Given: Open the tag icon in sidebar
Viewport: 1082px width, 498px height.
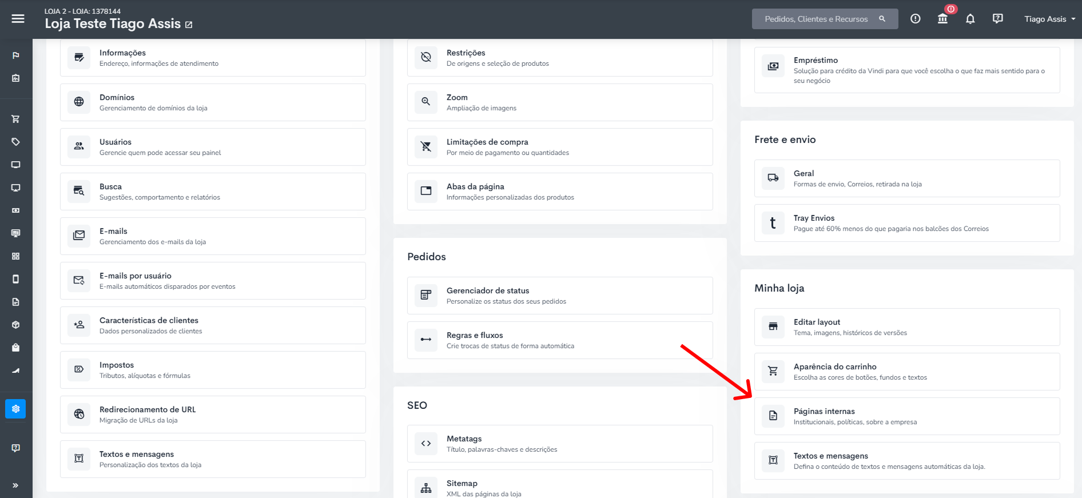Looking at the screenshot, I should 15,142.
